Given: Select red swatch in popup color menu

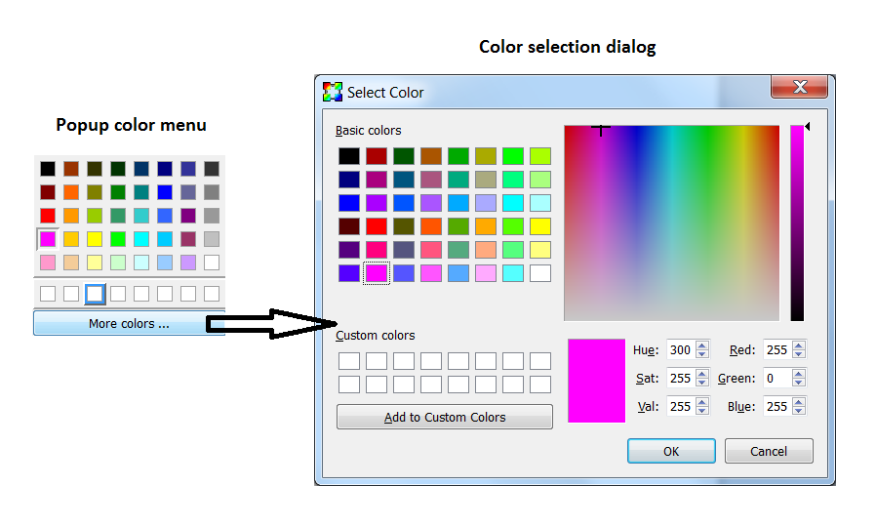Looking at the screenshot, I should pos(48,216).
